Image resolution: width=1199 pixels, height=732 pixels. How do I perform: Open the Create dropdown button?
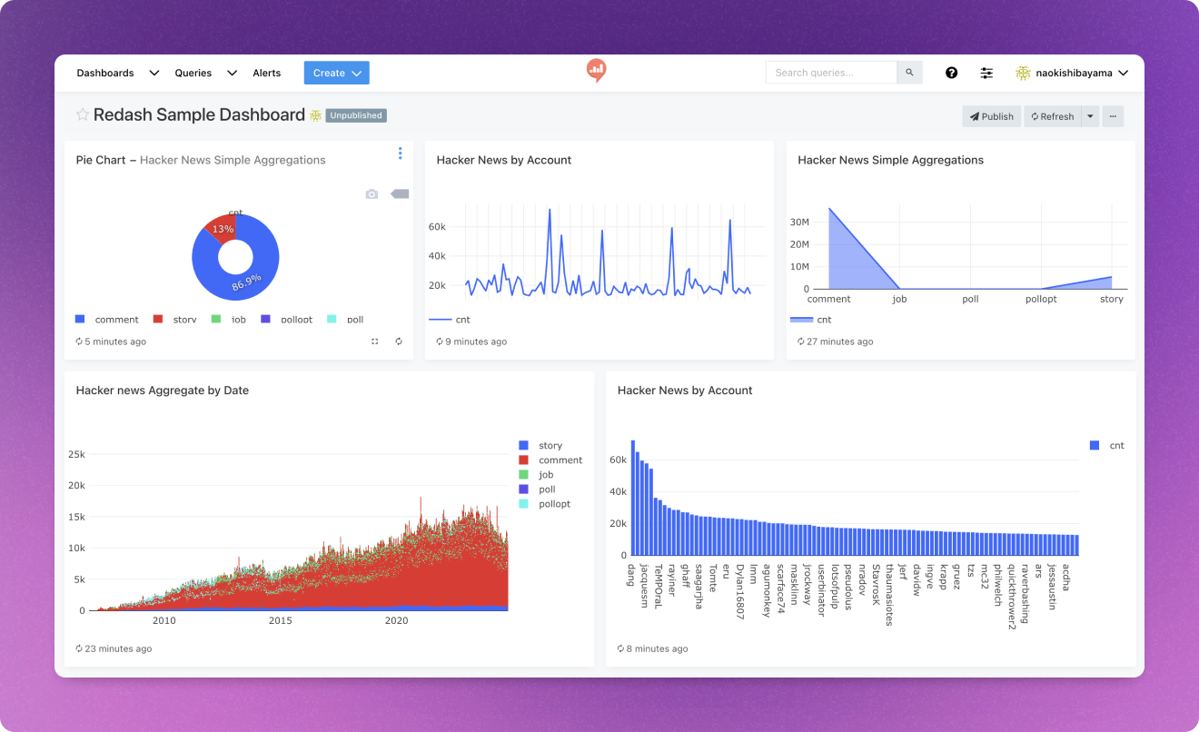point(336,73)
